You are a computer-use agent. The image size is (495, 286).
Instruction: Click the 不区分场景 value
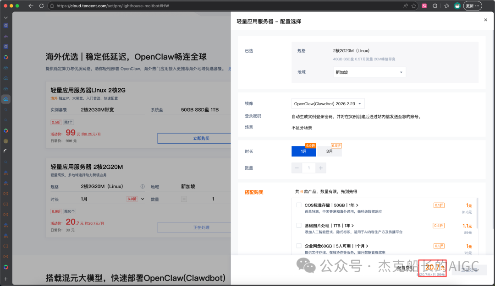[x=302, y=128]
